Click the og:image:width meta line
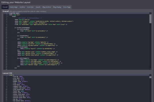This screenshot has height=102, width=154. (x=40, y=61)
